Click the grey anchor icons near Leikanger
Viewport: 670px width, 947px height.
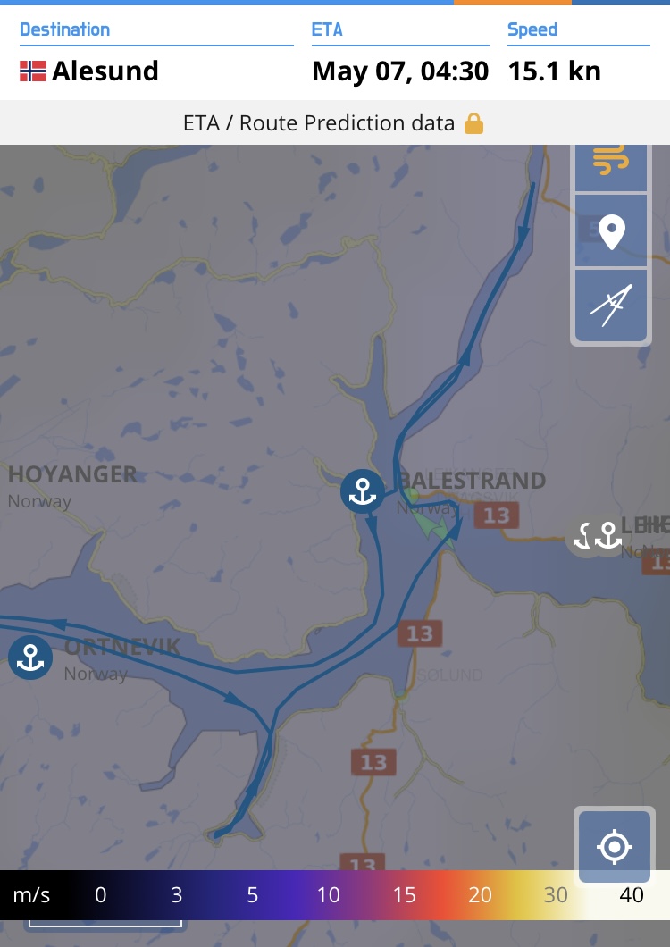point(595,536)
